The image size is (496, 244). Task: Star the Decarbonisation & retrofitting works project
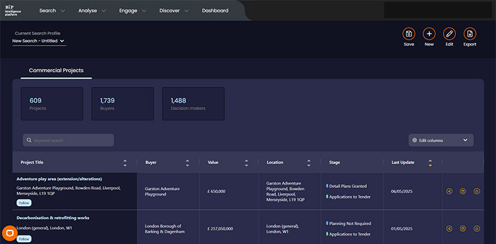pos(477,229)
